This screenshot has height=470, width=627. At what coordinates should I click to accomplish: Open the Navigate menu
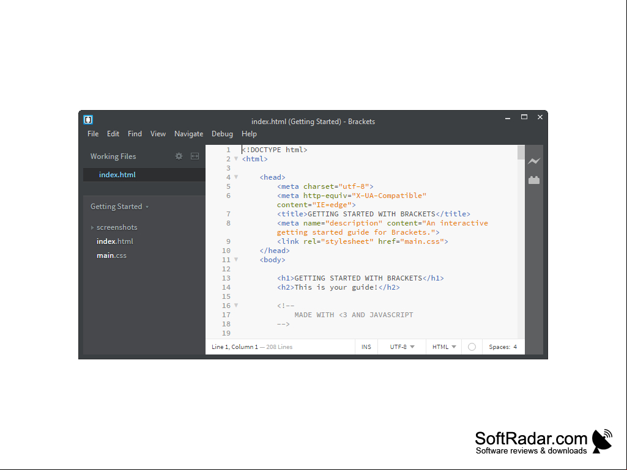tap(189, 134)
